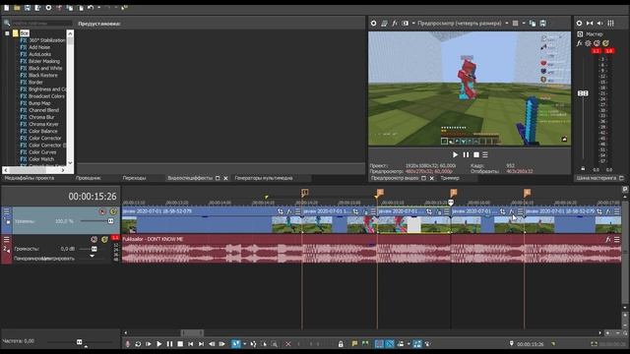Mute the audio track
630x354 pixels.
pos(94,239)
